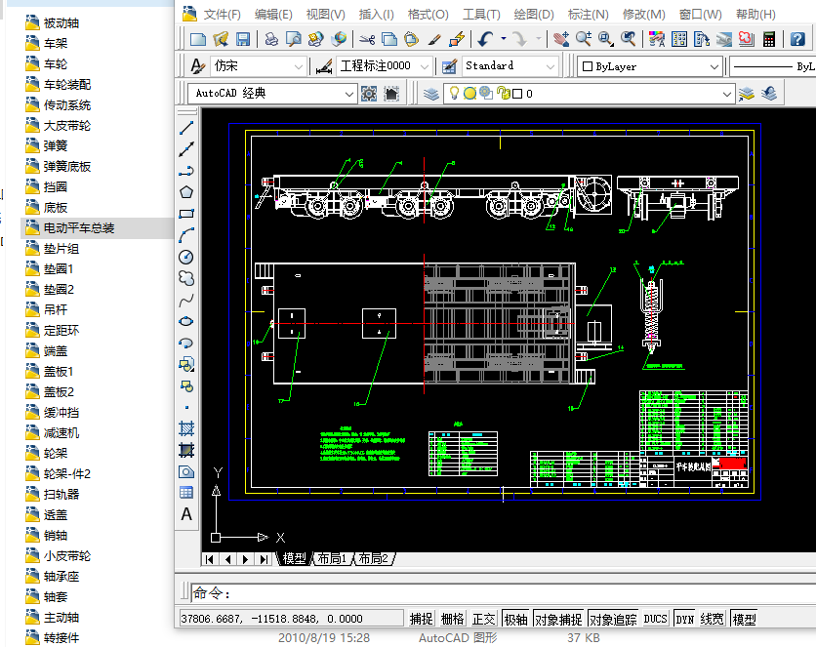Image resolution: width=816 pixels, height=647 pixels.
Task: Open the 绘图(D) menu
Action: click(533, 14)
